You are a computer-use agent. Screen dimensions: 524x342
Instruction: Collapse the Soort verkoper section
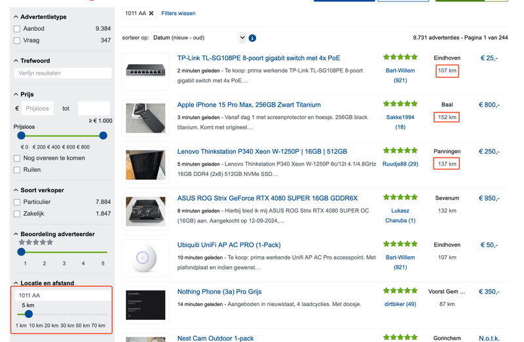tap(16, 190)
